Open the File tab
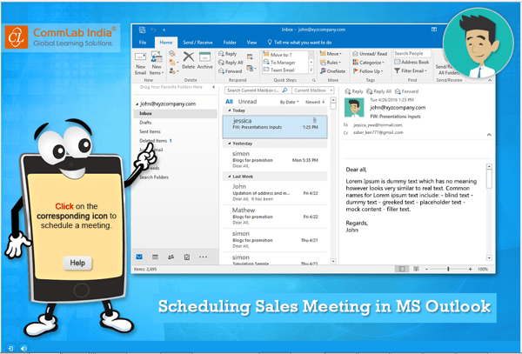522x354 pixels. coord(143,43)
